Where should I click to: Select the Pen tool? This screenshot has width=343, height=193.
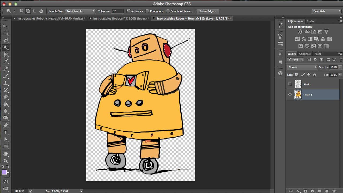[6, 126]
